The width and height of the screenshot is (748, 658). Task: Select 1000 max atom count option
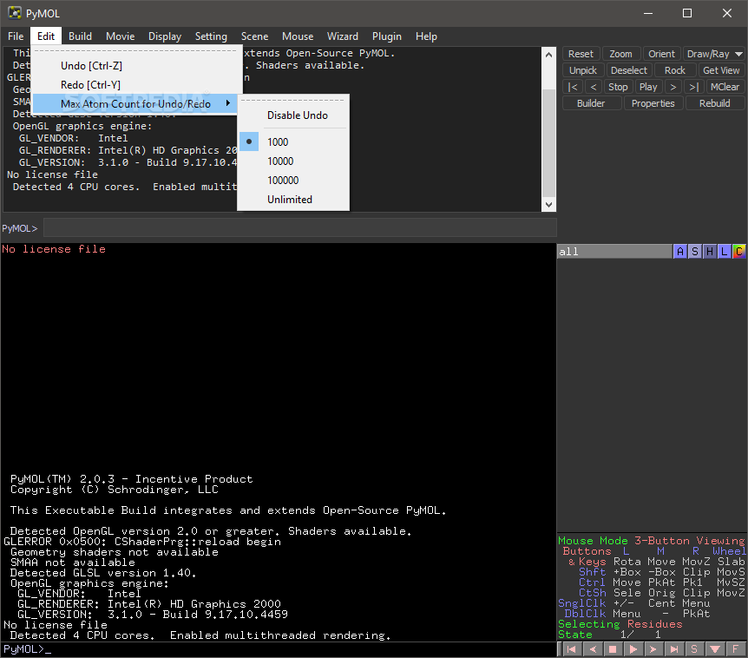(x=293, y=141)
